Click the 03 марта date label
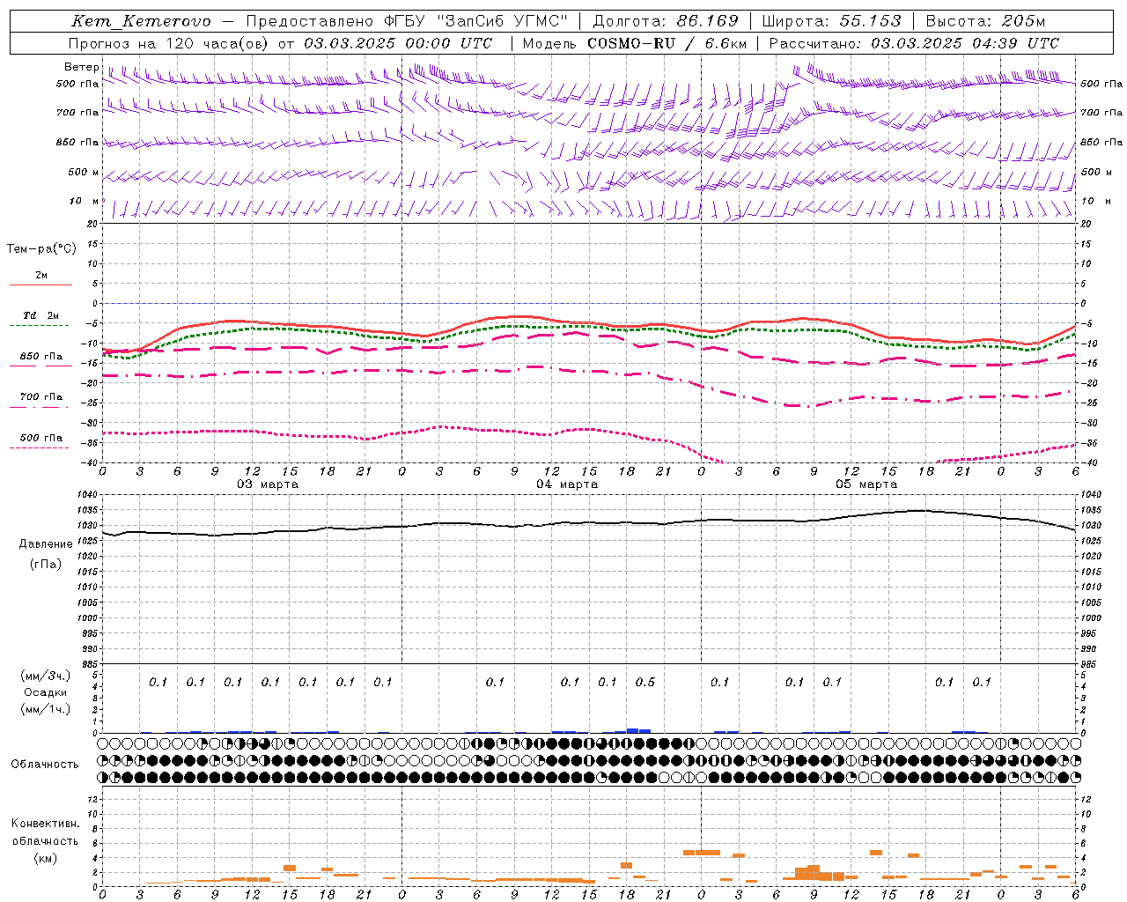 click(x=268, y=484)
